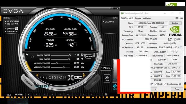Click the version label '6.0.4'
Viewport: 186px width, 104px height.
point(9,95)
